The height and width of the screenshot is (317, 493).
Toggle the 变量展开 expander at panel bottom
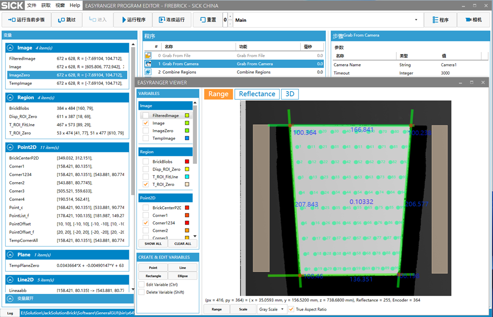(10, 299)
